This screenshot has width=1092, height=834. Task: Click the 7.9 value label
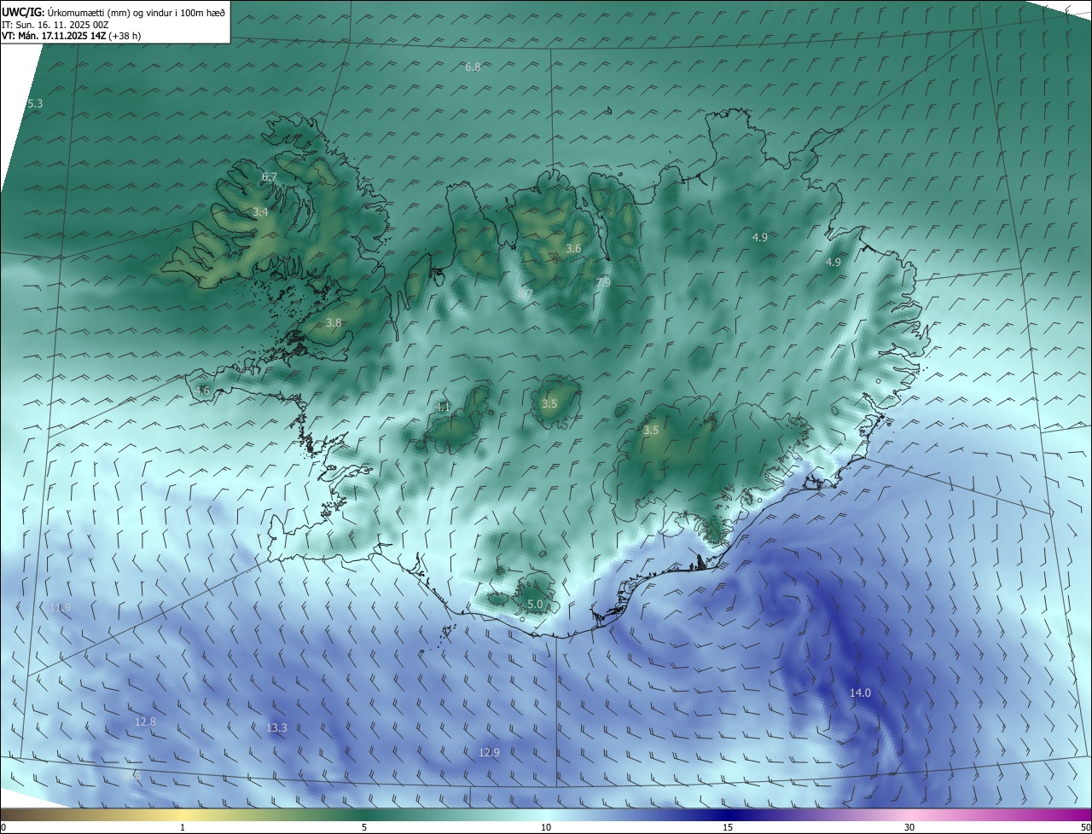pos(603,281)
